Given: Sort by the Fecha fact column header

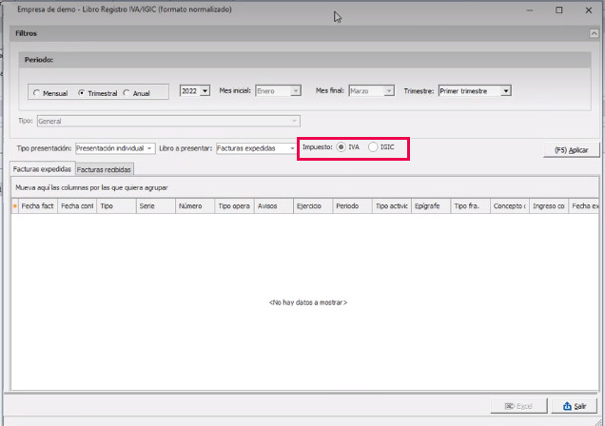Looking at the screenshot, I should click(x=37, y=206).
